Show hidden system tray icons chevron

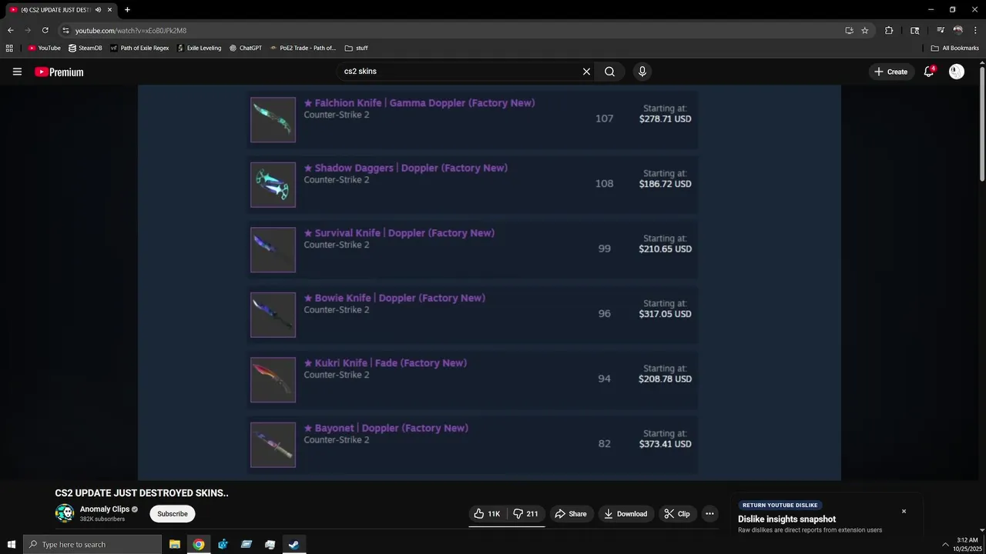(945, 545)
